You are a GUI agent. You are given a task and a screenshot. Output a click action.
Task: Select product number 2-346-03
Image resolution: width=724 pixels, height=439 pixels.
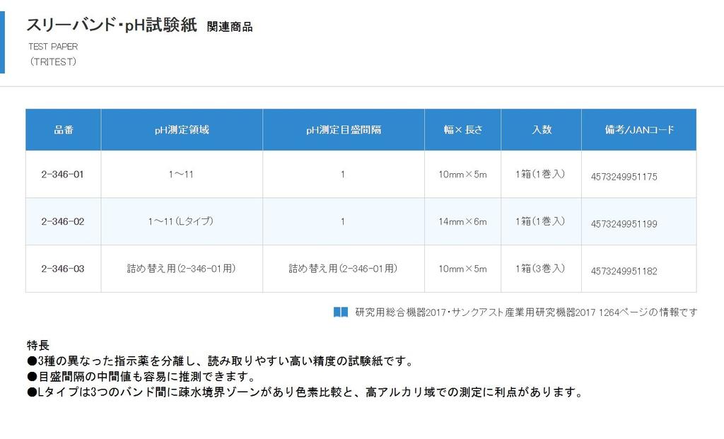coord(63,269)
